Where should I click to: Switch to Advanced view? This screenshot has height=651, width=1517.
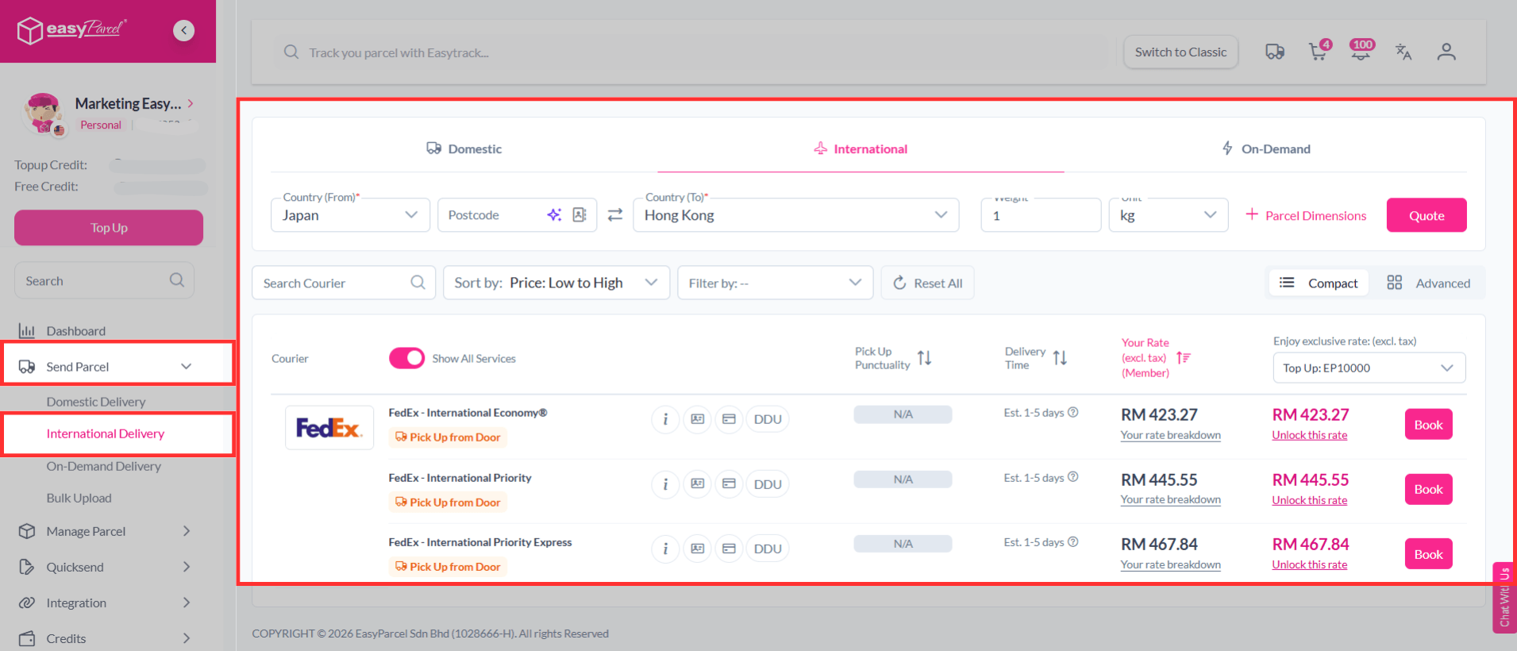point(1428,283)
